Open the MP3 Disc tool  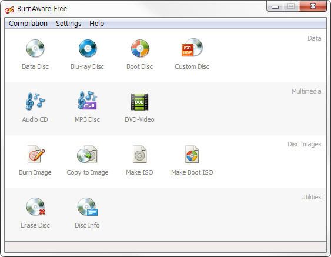pos(87,107)
